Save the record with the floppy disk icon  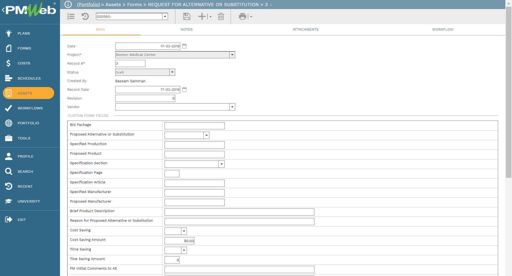(187, 17)
